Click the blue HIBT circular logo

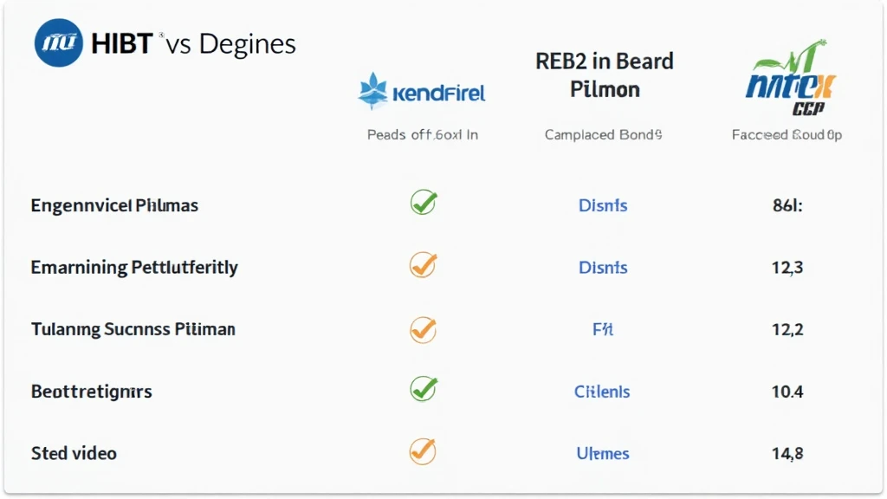tap(58, 43)
